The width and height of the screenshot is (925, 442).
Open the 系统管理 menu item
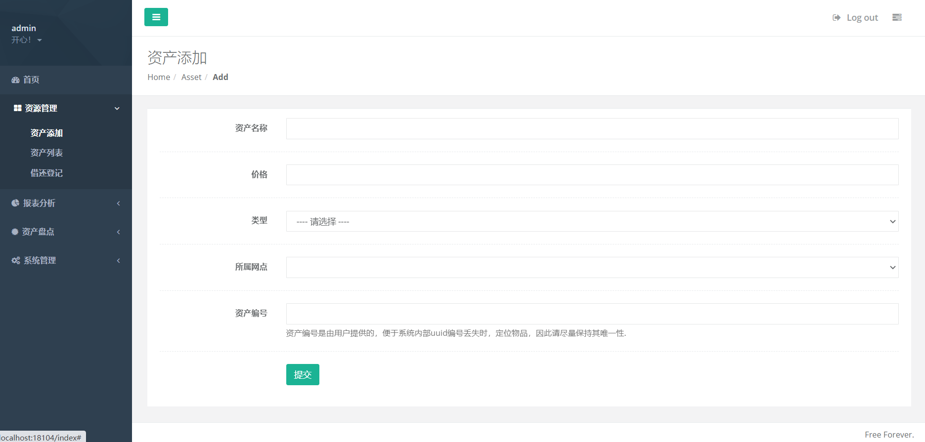tap(66, 261)
